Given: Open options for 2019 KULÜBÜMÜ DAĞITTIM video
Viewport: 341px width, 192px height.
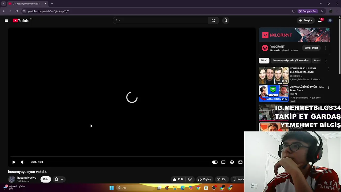Looking at the screenshot, I should [x=329, y=87].
